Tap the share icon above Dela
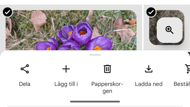 click(x=25, y=69)
